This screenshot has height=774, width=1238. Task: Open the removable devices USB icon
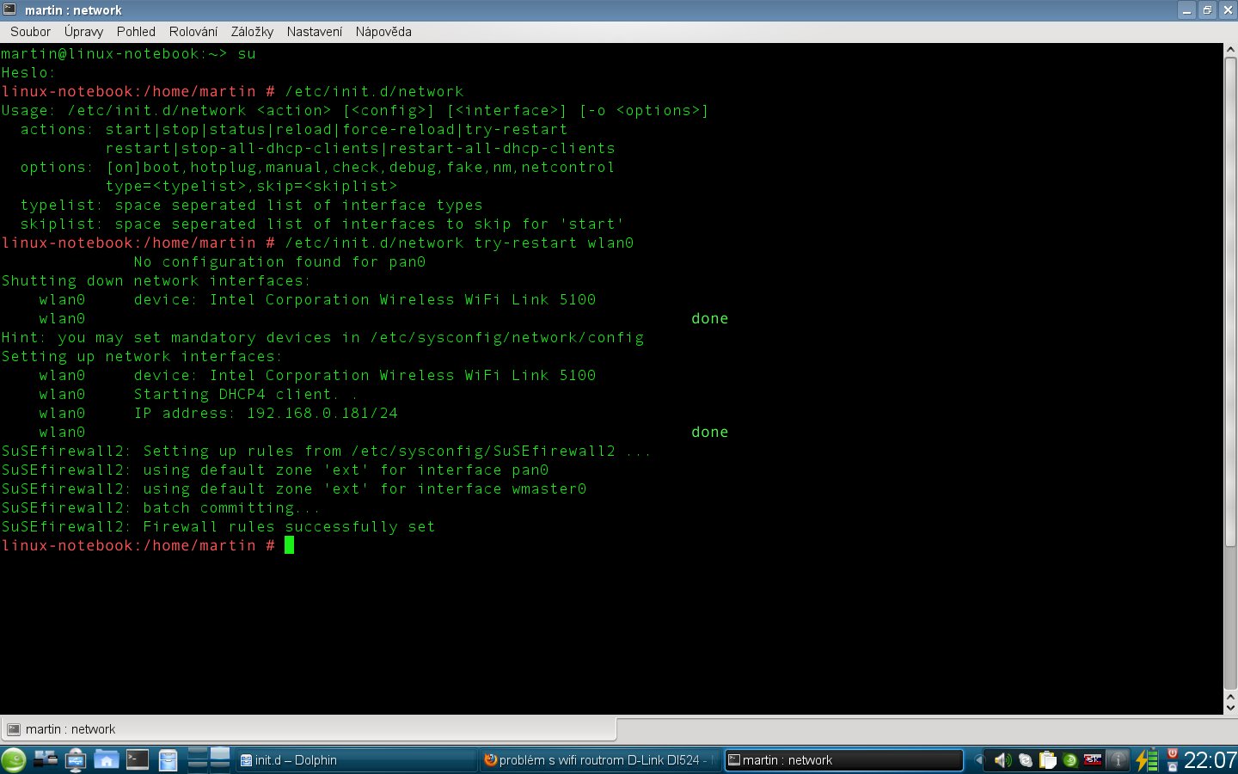76,759
